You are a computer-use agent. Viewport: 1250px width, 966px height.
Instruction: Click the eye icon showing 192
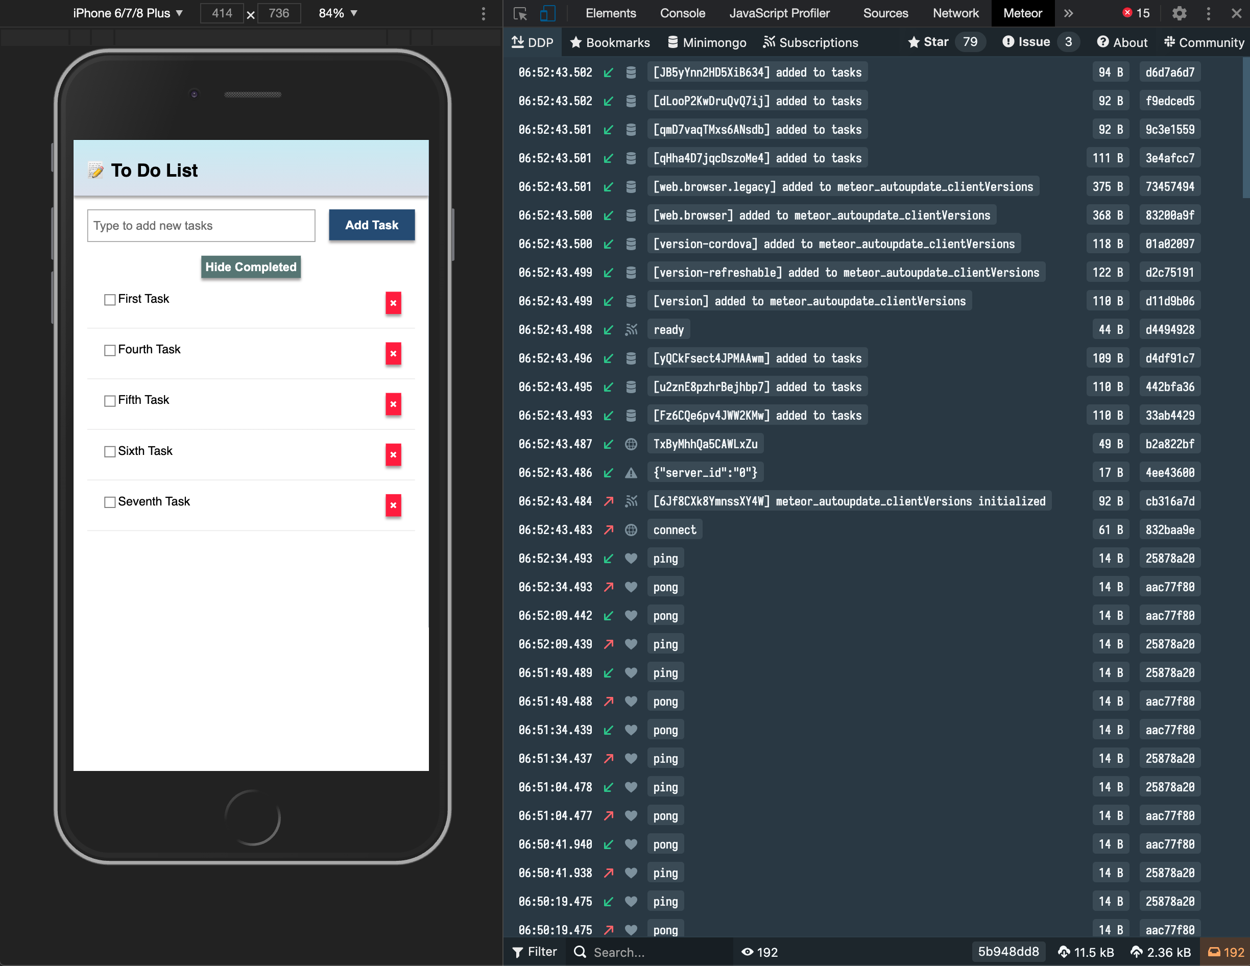point(759,952)
